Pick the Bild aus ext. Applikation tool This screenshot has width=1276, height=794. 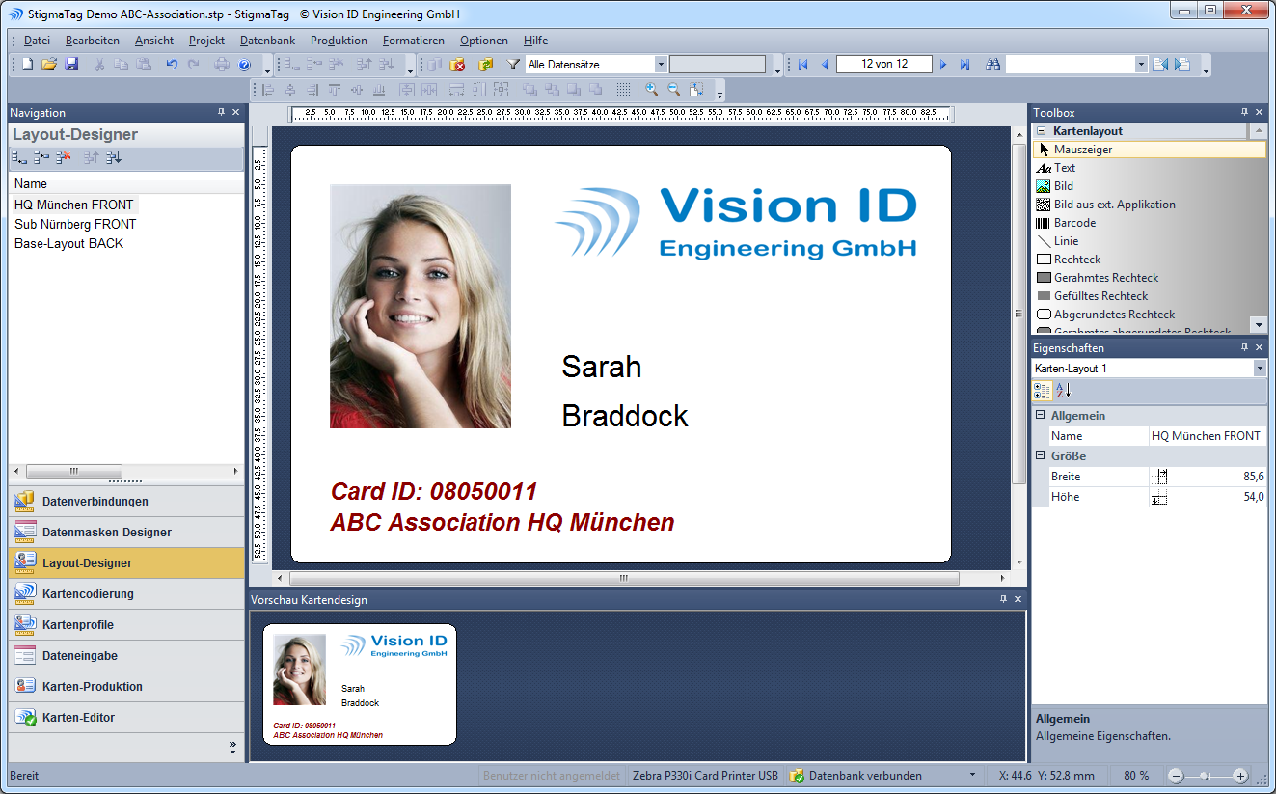(1150, 205)
